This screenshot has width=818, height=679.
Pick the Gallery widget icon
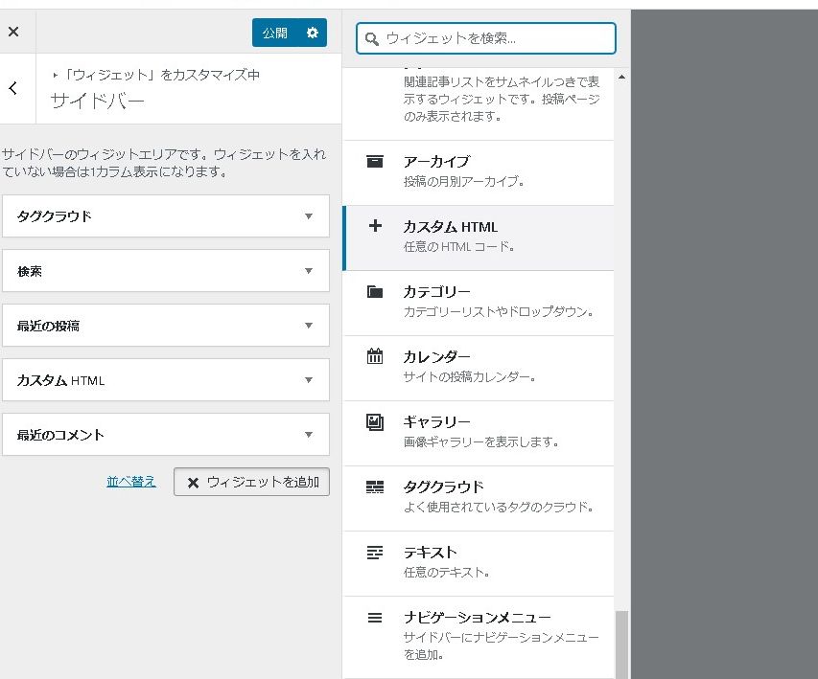[375, 422]
